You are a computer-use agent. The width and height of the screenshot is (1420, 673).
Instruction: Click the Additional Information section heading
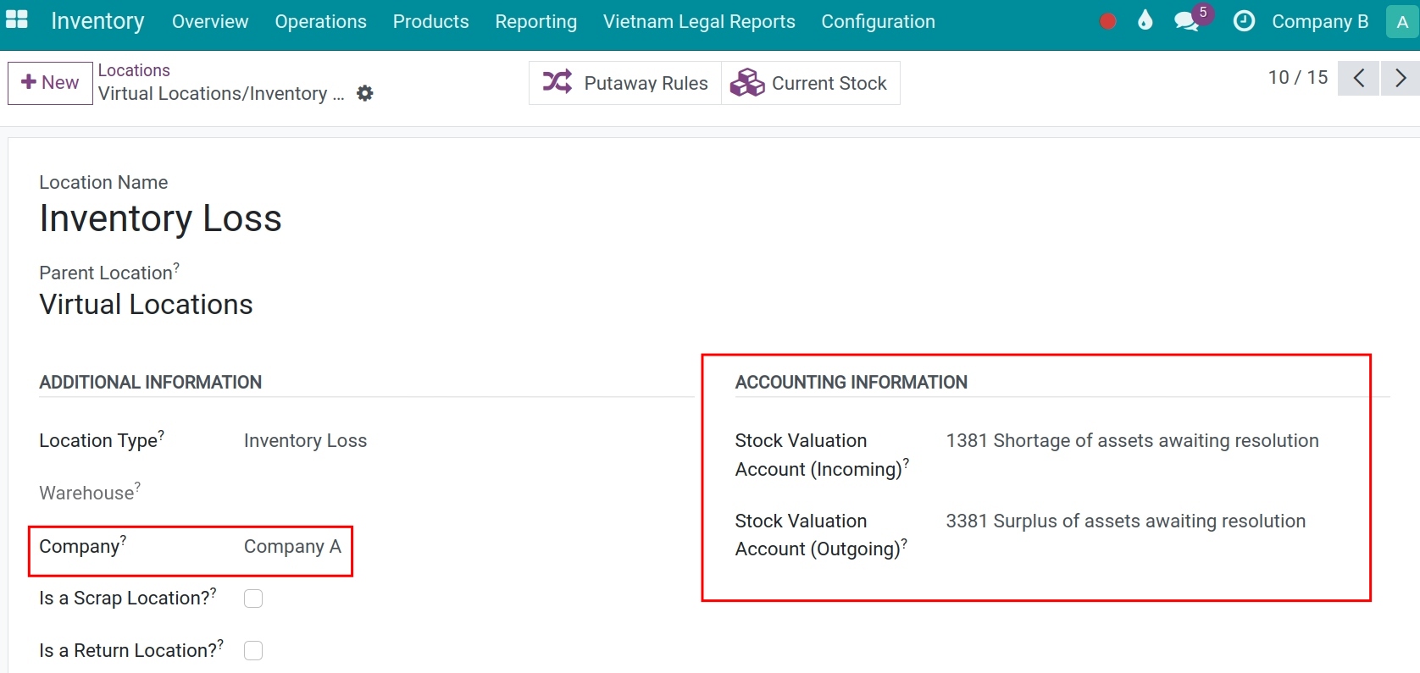[150, 383]
